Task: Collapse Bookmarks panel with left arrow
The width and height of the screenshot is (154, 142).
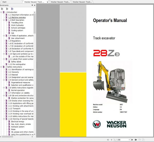Action: (35, 5)
